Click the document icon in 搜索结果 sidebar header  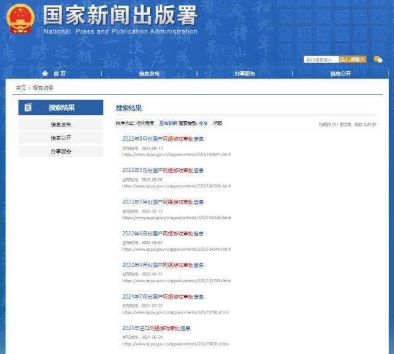28,108
